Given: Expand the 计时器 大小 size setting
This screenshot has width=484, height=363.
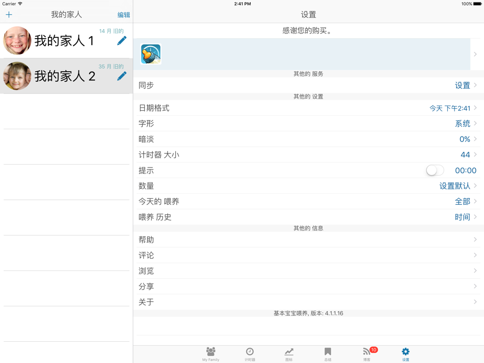Looking at the screenshot, I should coord(308,155).
